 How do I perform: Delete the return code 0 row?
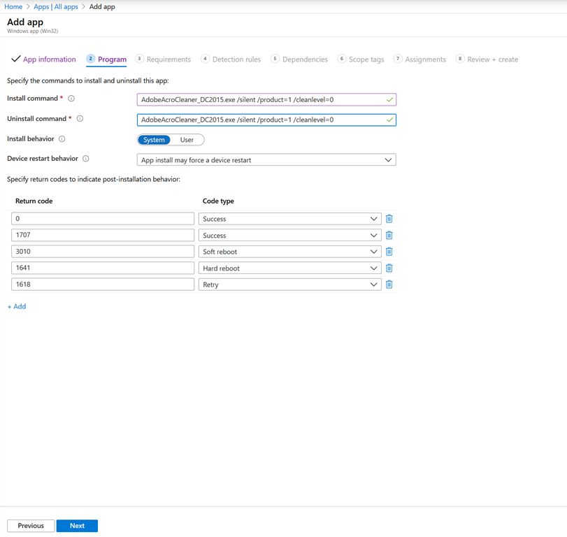[x=389, y=219]
